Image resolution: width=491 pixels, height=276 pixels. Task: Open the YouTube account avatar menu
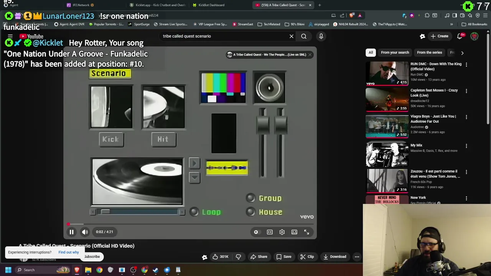(x=475, y=36)
